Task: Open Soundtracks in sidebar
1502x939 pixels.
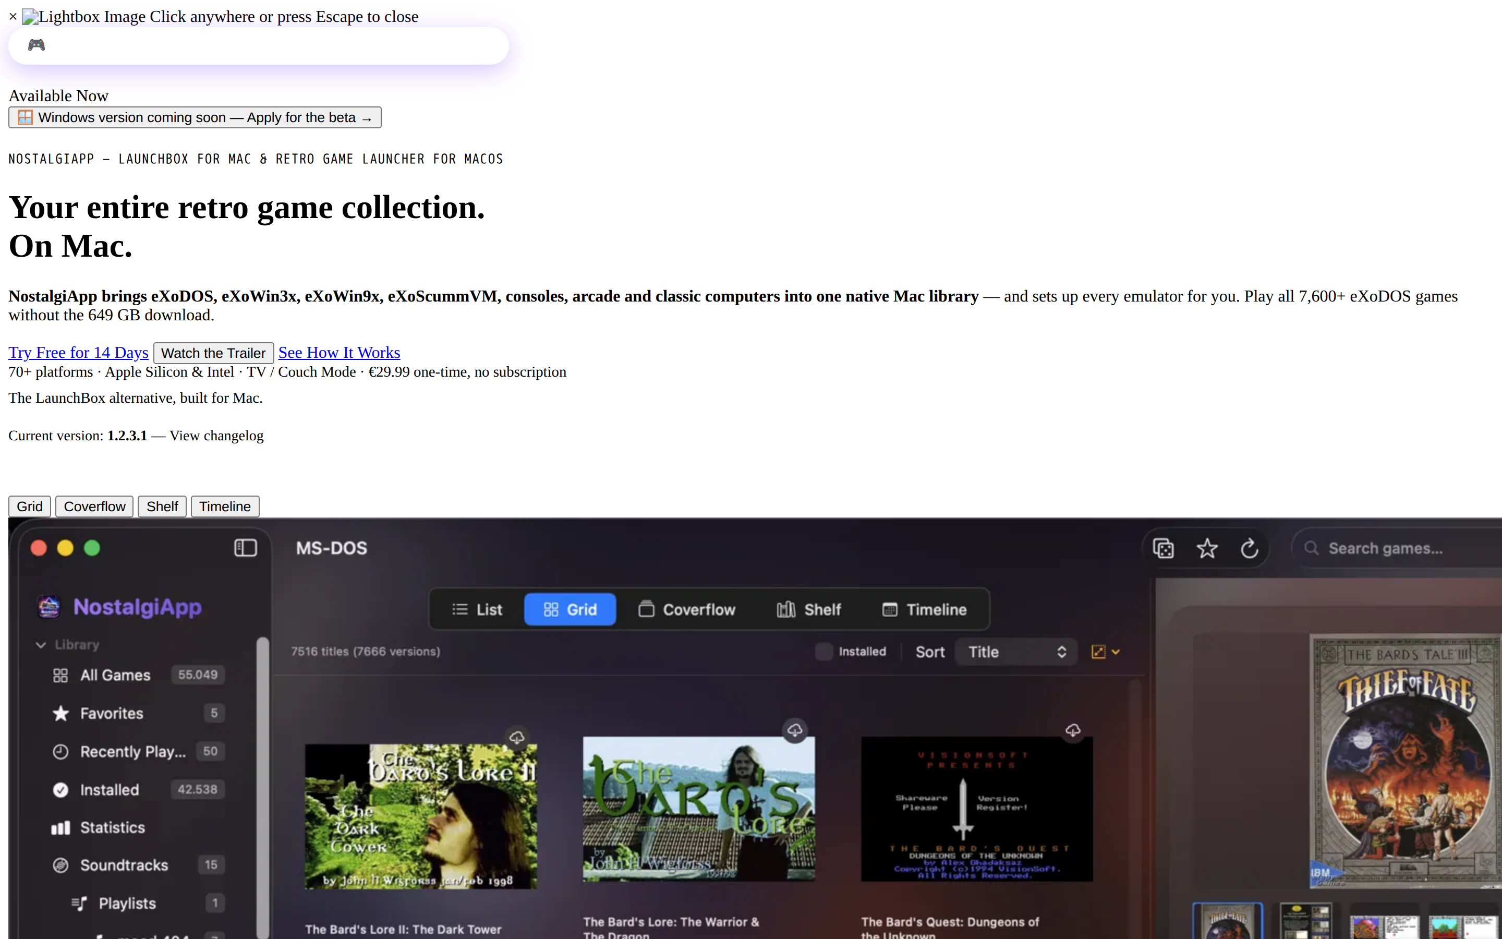Action: point(138,865)
